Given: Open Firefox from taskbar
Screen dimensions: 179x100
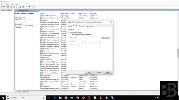Looking at the screenshot, I should click(x=83, y=97).
